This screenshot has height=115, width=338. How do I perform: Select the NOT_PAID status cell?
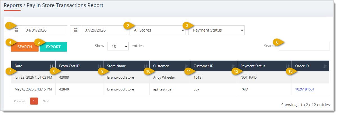(x=264, y=77)
